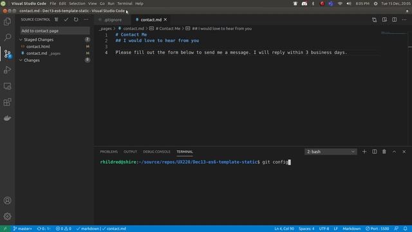
Task: Open the Run menu
Action: (x=111, y=4)
